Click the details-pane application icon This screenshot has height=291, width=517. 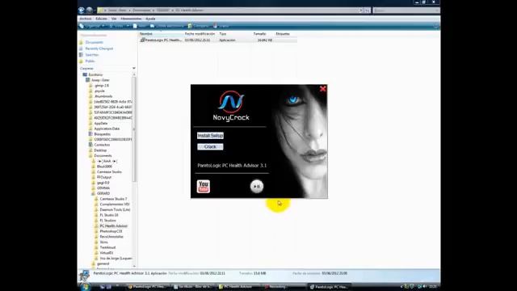pos(85,276)
